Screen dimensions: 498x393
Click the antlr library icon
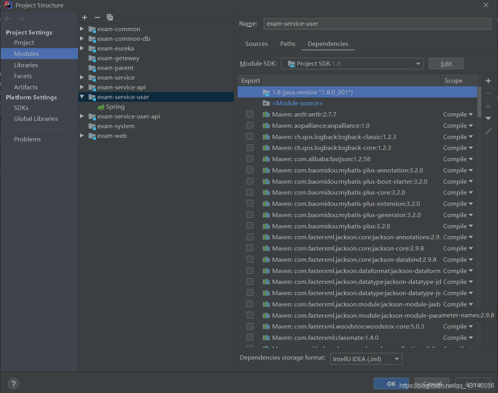coord(266,115)
